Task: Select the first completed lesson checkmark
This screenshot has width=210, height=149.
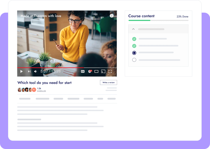Action: pos(134,39)
